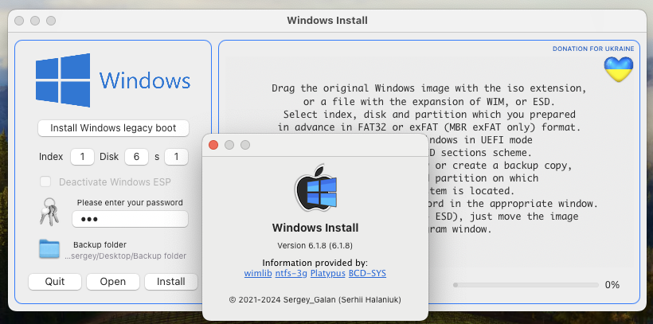Click Please enter your password label
The width and height of the screenshot is (653, 324).
pos(130,203)
